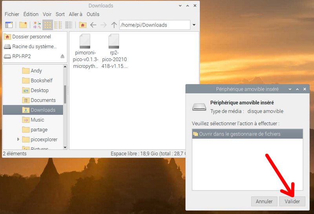Roll up the Downloads window title chevron
314x214 pixels.
tap(180, 5)
